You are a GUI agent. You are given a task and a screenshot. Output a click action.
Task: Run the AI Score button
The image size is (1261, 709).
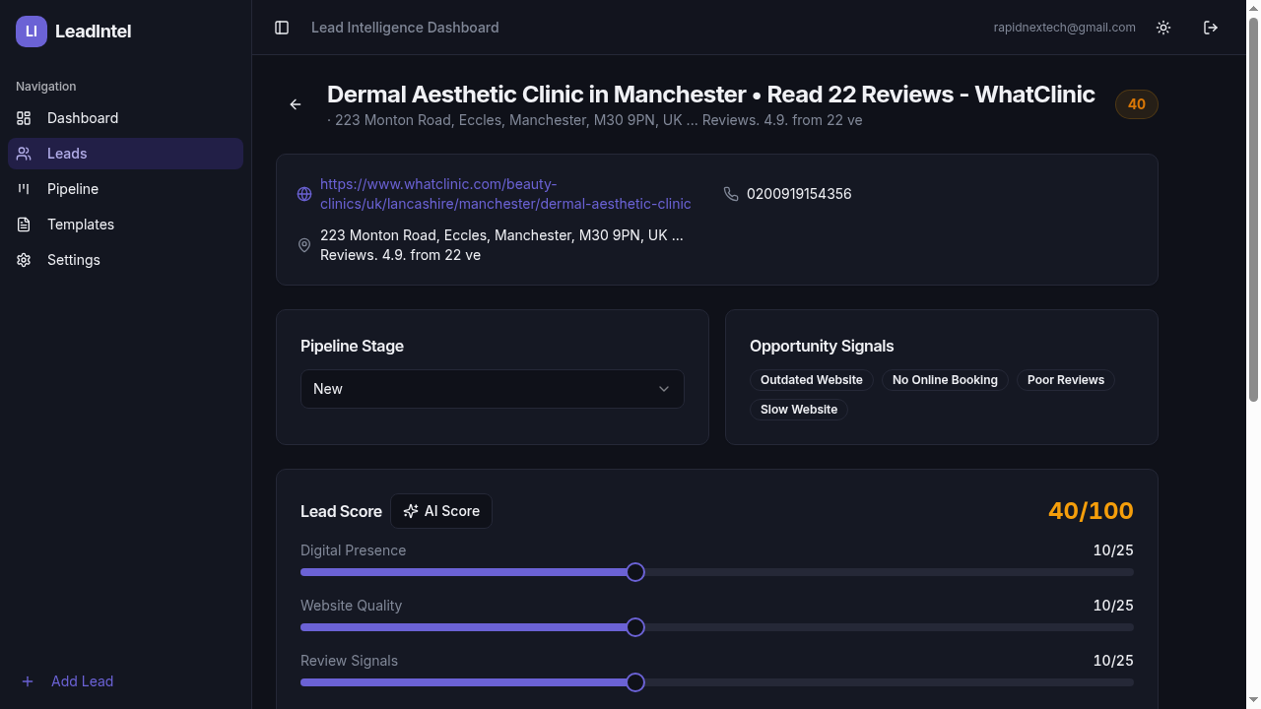441,511
